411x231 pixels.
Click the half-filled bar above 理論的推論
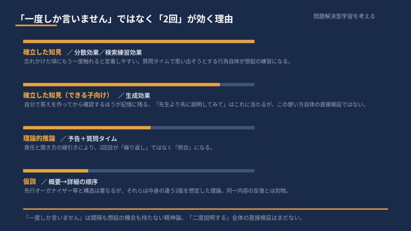pos(138,128)
